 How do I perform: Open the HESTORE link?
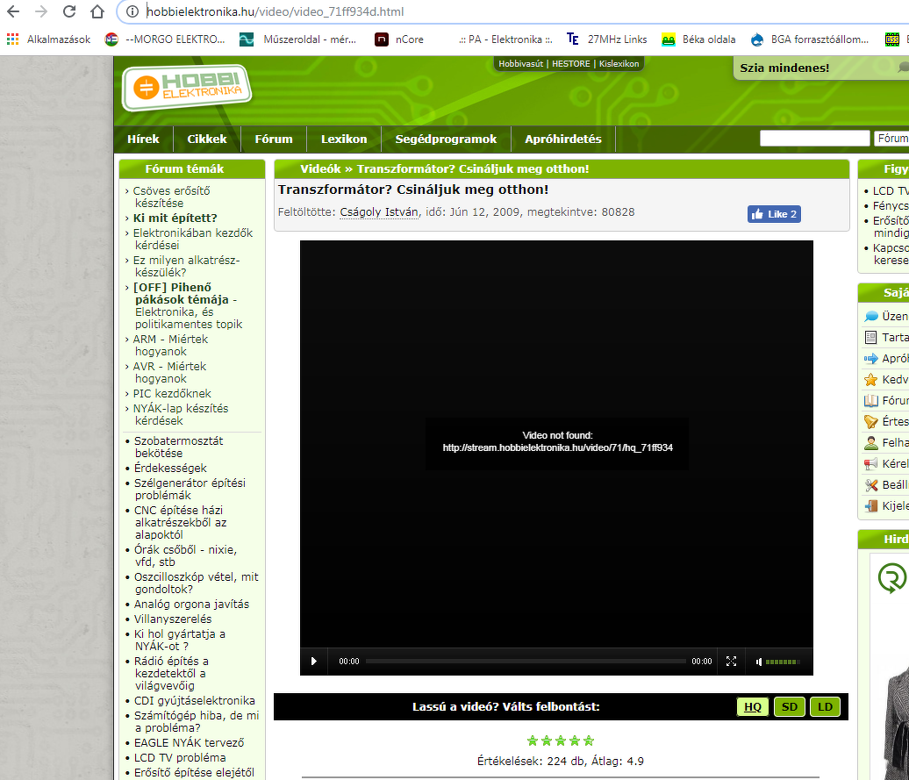point(571,64)
